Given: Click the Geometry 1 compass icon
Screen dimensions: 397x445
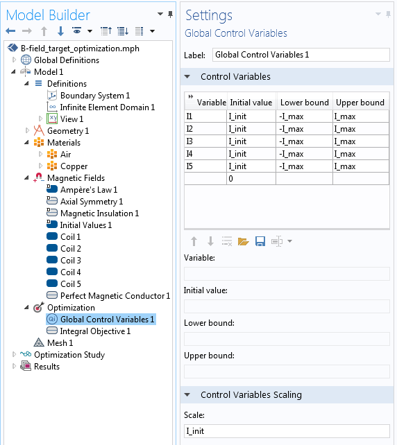Looking at the screenshot, I should (x=39, y=130).
